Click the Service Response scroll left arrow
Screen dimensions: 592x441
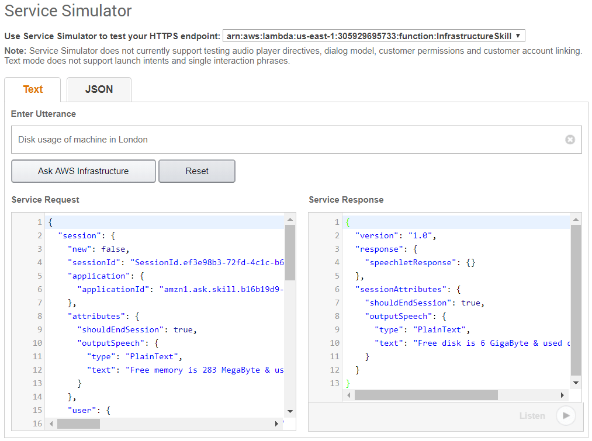tap(348, 395)
